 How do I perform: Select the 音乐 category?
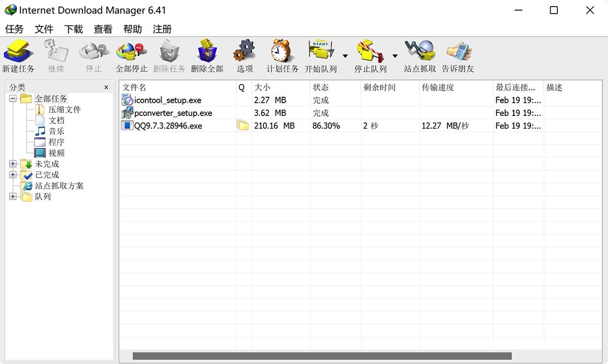pos(56,131)
